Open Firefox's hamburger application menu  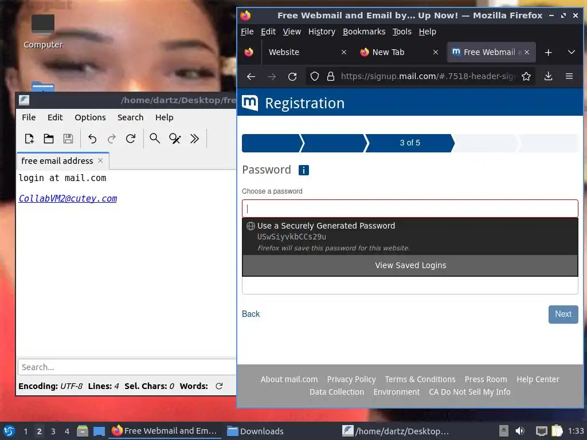(569, 76)
